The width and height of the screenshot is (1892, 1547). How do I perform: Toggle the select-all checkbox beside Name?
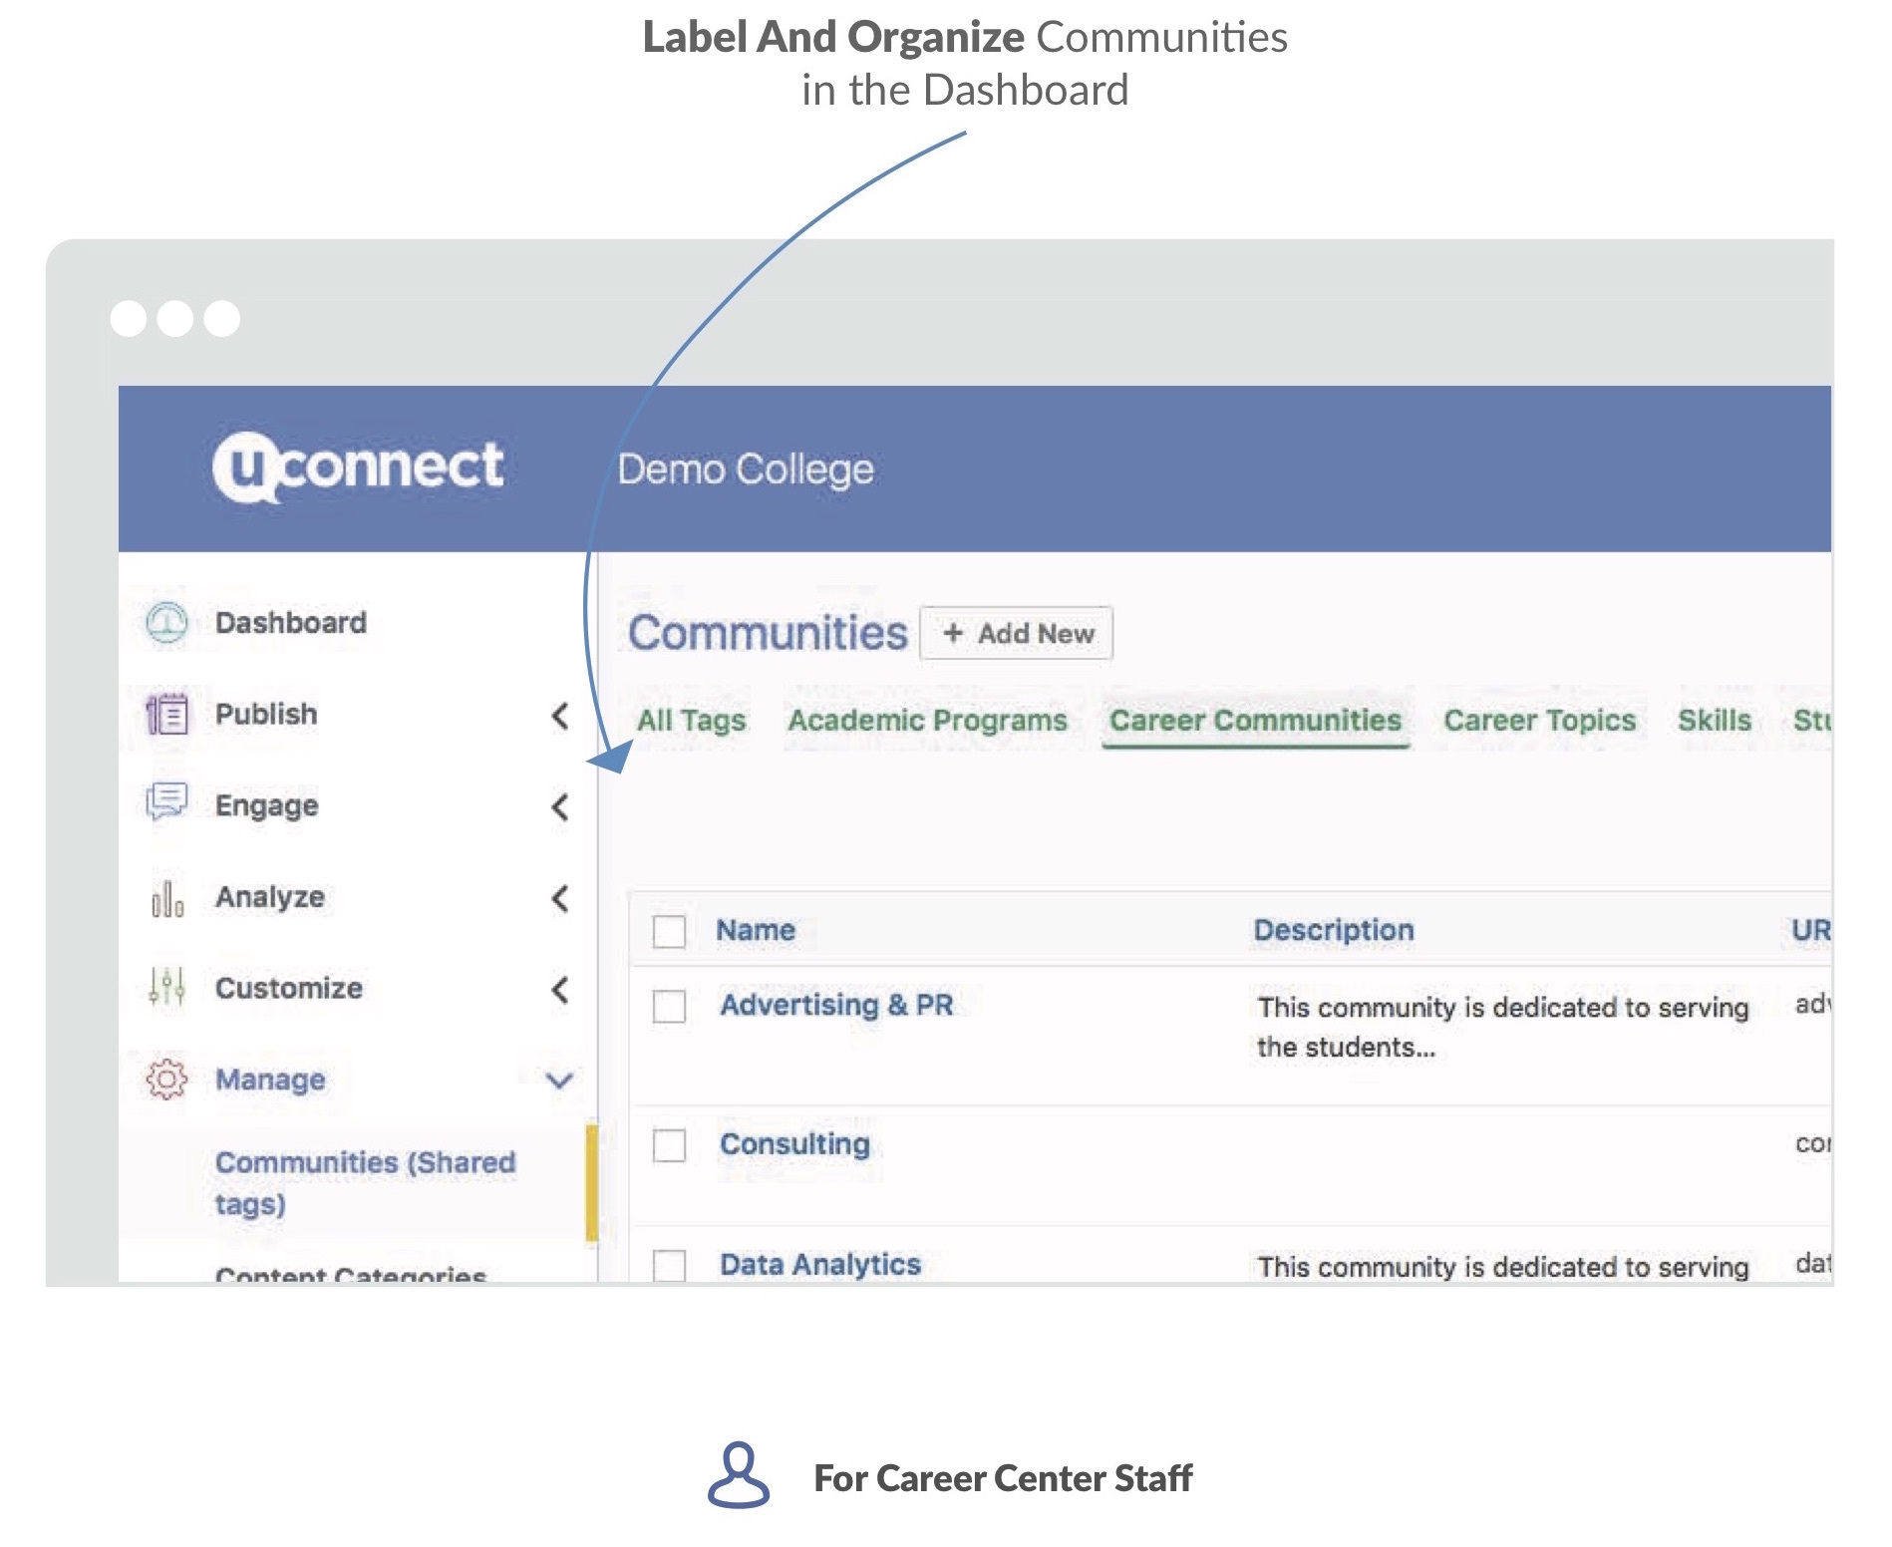pyautogui.click(x=669, y=931)
